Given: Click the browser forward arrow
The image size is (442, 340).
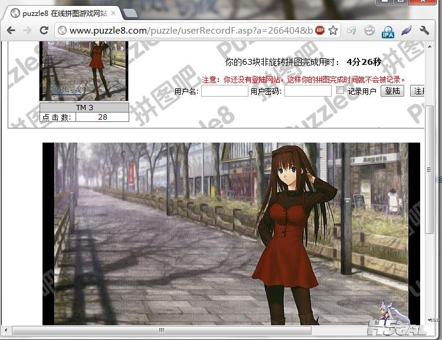Looking at the screenshot, I should pos(27,30).
